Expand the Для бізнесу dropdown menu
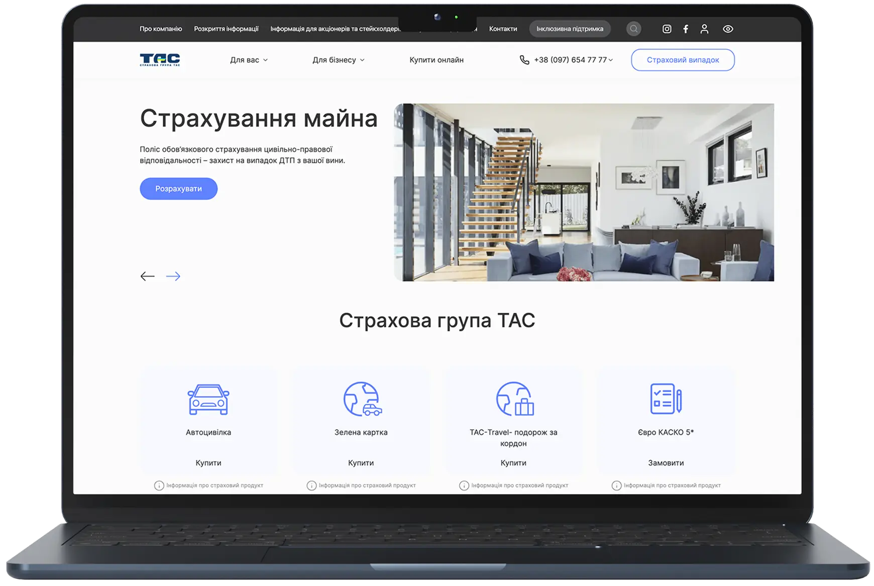Image resolution: width=874 pixels, height=586 pixels. pyautogui.click(x=339, y=60)
